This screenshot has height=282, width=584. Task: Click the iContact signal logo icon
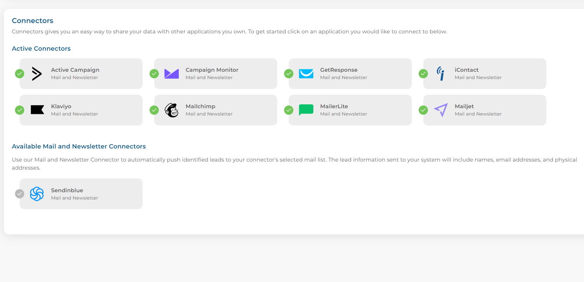pos(441,74)
